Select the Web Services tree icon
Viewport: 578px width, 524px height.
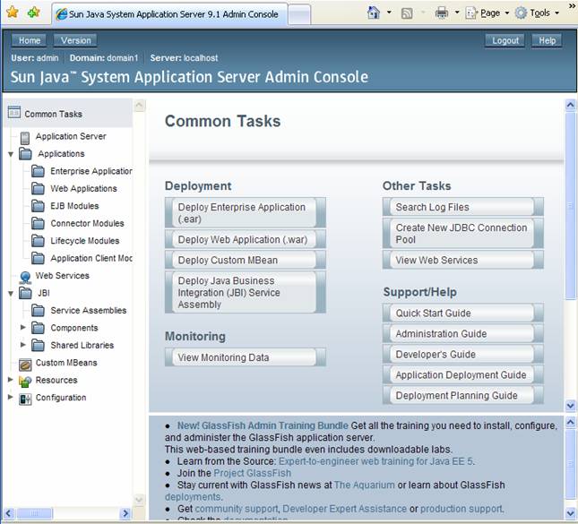[x=25, y=277]
